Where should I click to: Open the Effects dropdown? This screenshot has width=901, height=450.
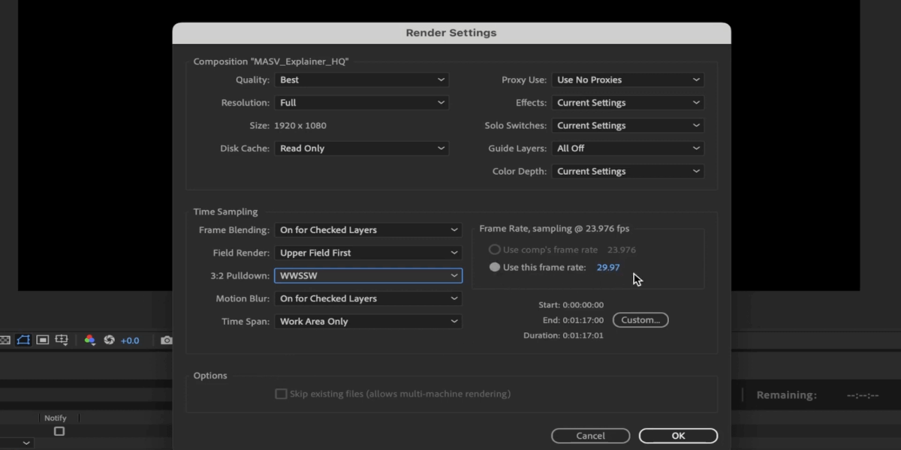[x=628, y=103]
